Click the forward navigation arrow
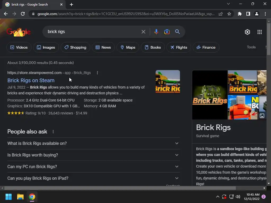This screenshot has width=271, height=203. [x=14, y=14]
